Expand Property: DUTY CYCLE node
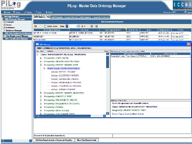The width and height of the screenshot is (192, 144). pos(41,110)
